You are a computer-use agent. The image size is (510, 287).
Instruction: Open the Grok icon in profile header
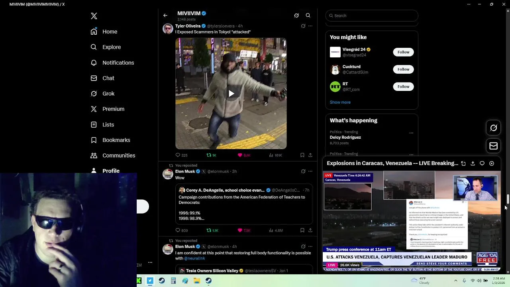point(296,16)
